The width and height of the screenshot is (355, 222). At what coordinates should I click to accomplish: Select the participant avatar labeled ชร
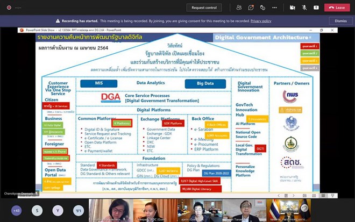(x=79, y=211)
